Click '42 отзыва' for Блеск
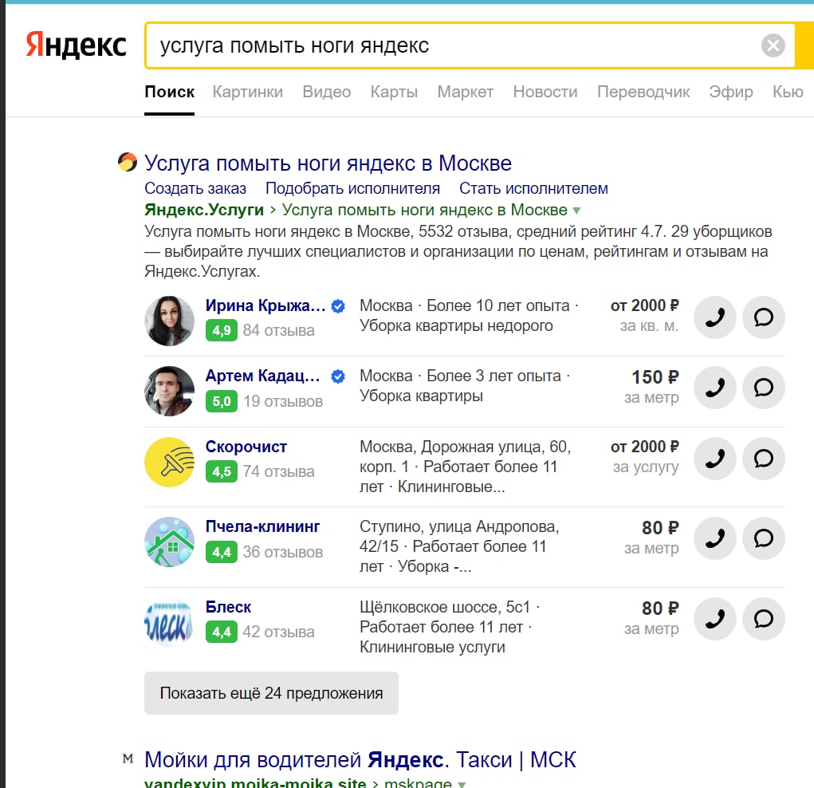The width and height of the screenshot is (814, 788). tap(278, 632)
